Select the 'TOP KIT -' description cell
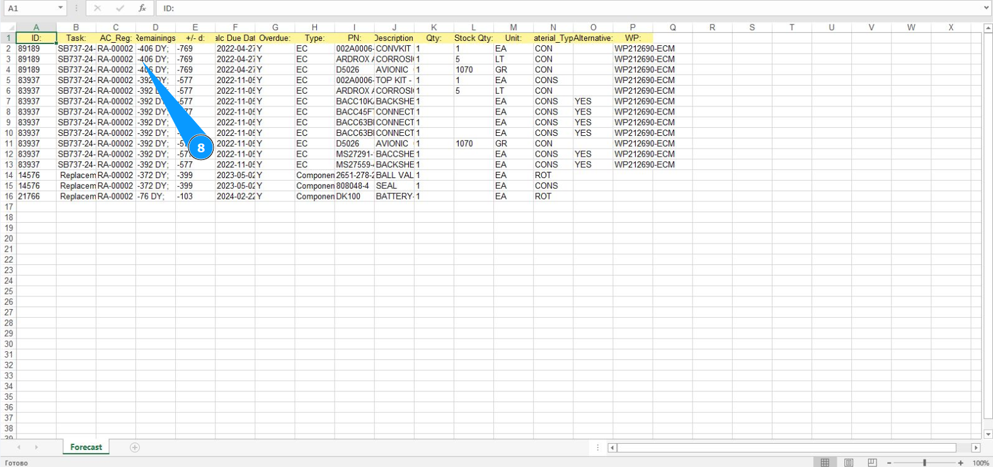This screenshot has width=993, height=467. (394, 80)
